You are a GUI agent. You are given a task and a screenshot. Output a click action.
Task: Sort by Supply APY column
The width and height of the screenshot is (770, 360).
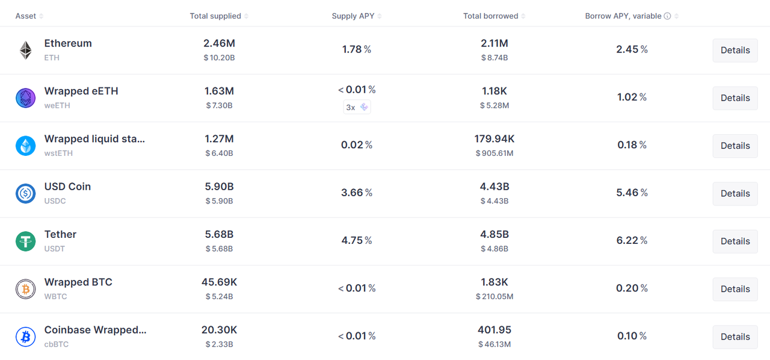356,16
